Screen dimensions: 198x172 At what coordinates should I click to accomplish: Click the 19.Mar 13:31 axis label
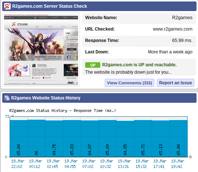(124, 164)
